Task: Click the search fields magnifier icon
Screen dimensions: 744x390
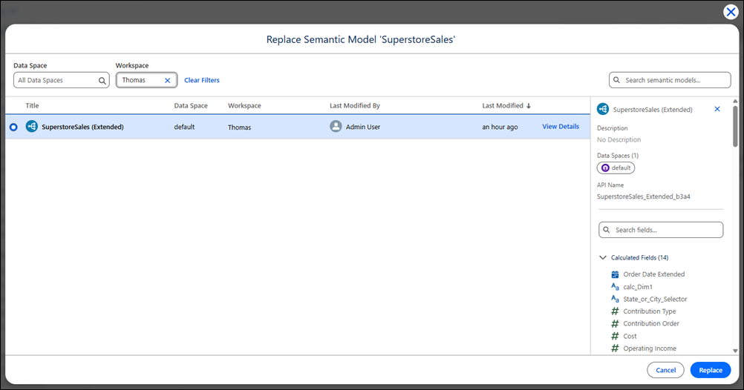Action: point(607,230)
